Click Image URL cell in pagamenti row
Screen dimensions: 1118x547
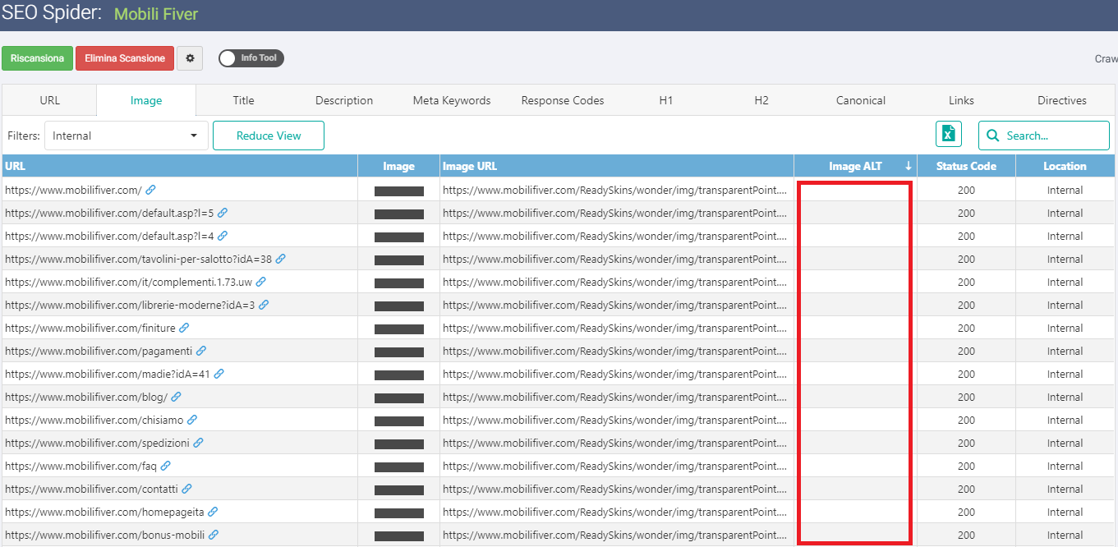617,351
